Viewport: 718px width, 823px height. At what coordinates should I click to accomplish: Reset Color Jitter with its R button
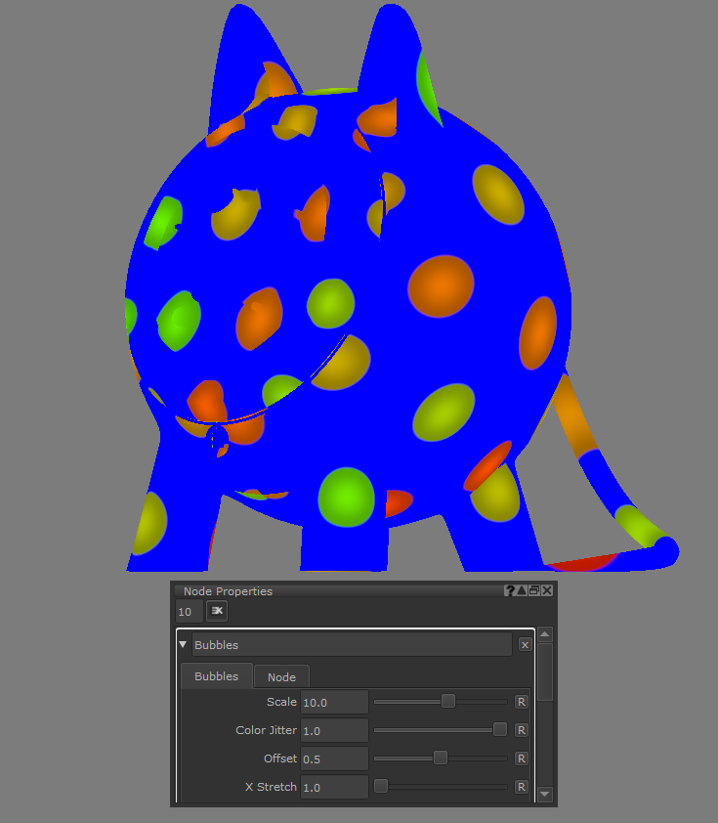click(522, 730)
